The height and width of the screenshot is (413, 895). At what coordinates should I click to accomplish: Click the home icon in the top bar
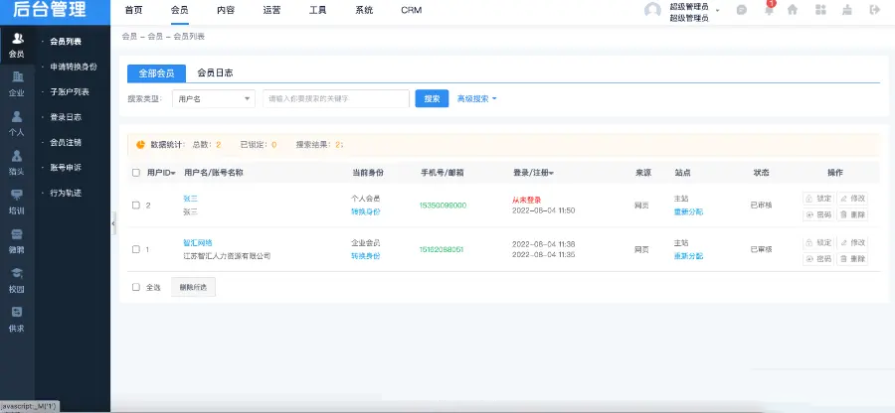tap(793, 10)
